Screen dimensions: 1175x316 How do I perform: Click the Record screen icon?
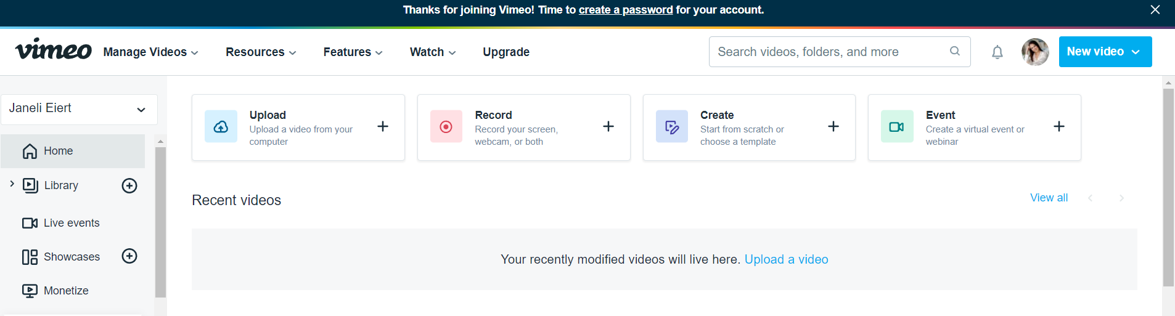pos(446,127)
